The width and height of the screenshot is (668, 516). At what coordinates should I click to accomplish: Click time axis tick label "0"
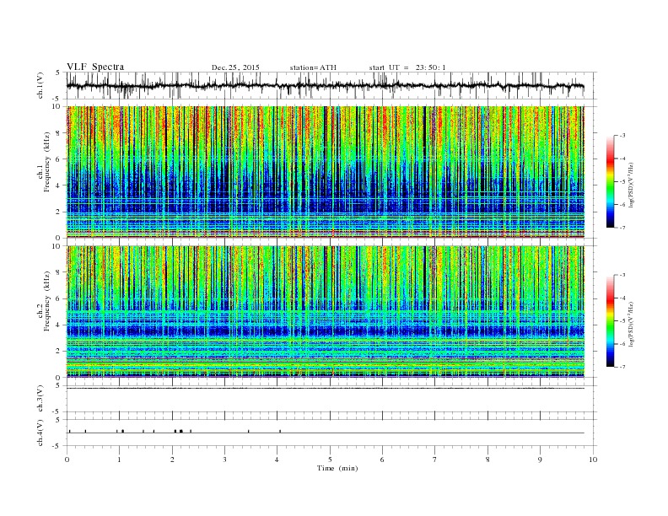67,460
